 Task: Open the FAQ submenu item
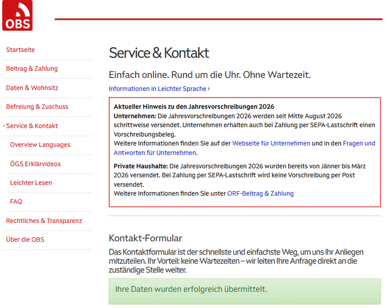click(x=16, y=201)
